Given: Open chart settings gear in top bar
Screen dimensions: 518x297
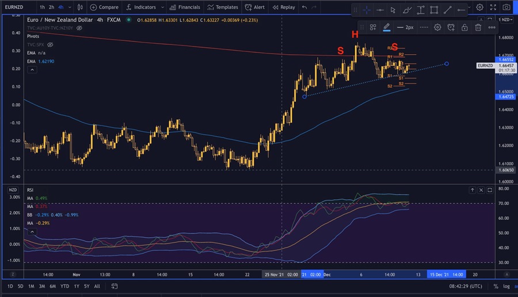Looking at the screenshot, I should point(479,7).
